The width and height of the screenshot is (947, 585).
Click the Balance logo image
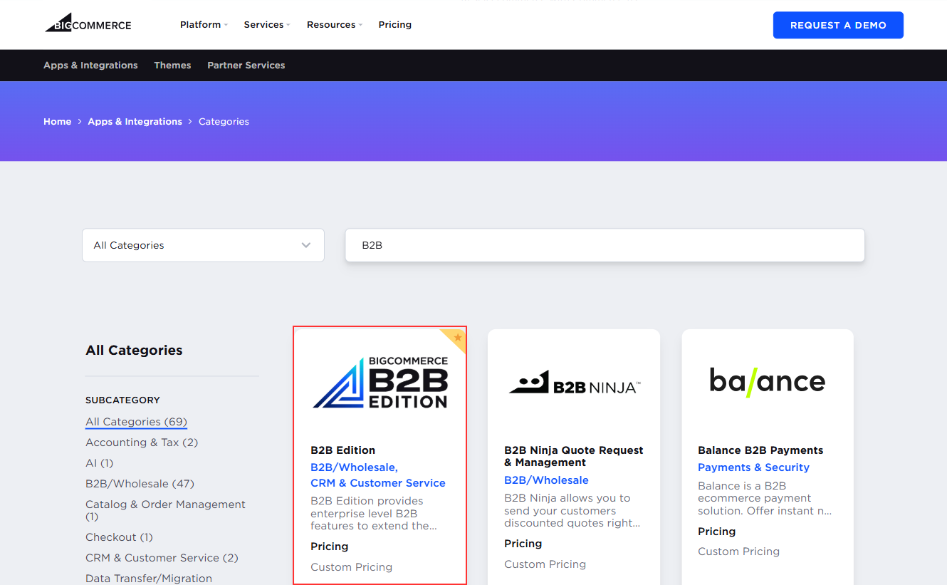coord(768,382)
